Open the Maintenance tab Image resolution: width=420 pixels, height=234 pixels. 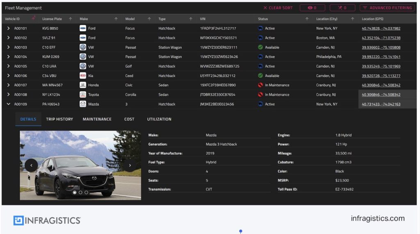tap(97, 119)
